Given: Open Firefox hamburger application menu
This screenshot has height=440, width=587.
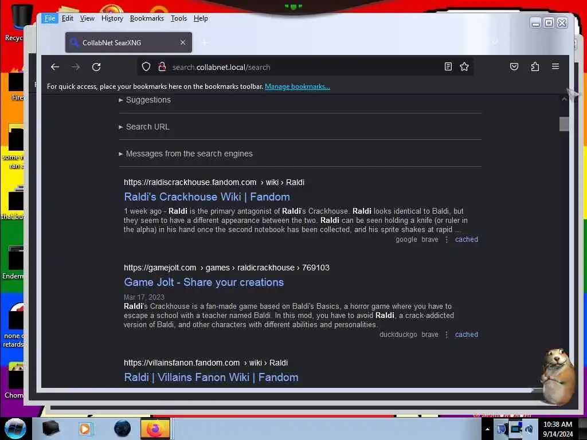Looking at the screenshot, I should (555, 66).
